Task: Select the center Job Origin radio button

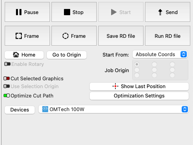Action: [x=154, y=70]
